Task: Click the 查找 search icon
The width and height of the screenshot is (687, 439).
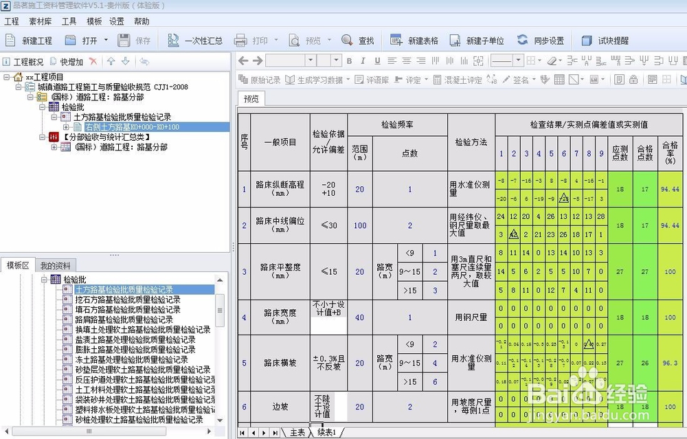Action: (347, 41)
